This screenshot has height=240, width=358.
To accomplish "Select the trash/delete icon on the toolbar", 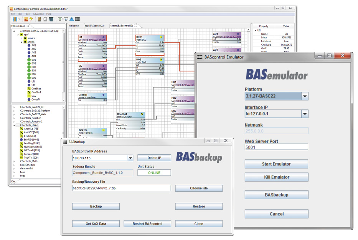I will pos(51,19).
